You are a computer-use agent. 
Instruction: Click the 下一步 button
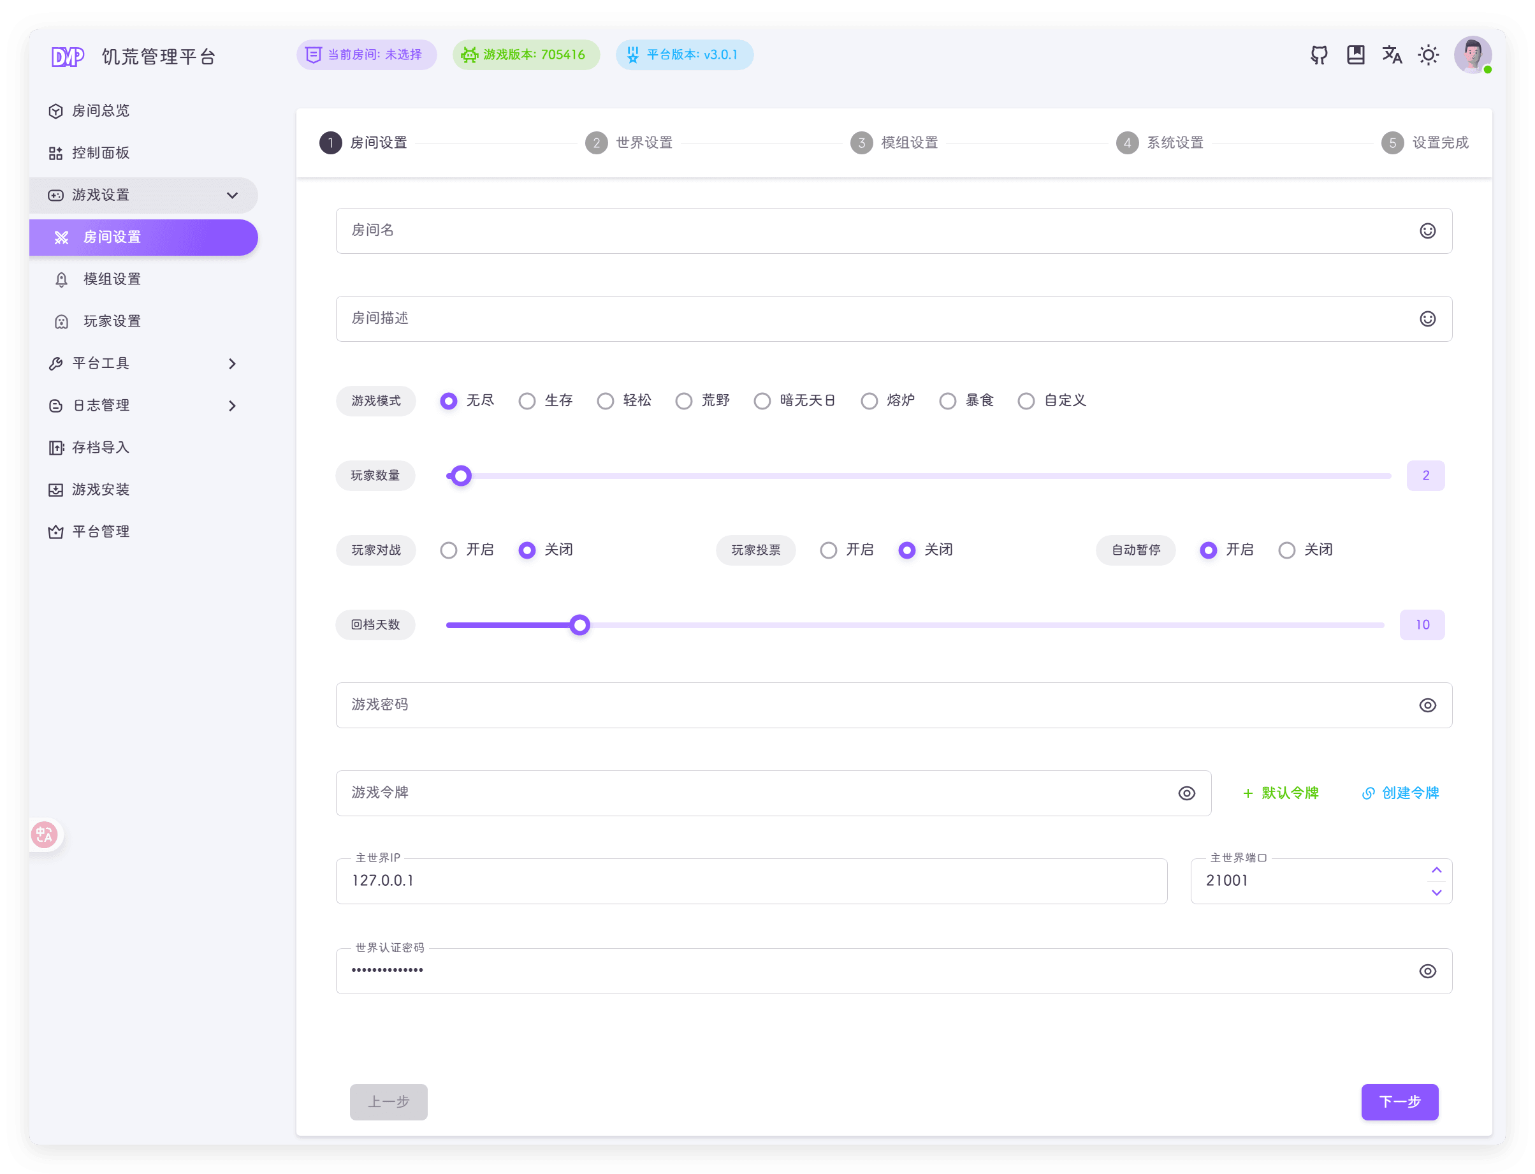(1399, 1102)
